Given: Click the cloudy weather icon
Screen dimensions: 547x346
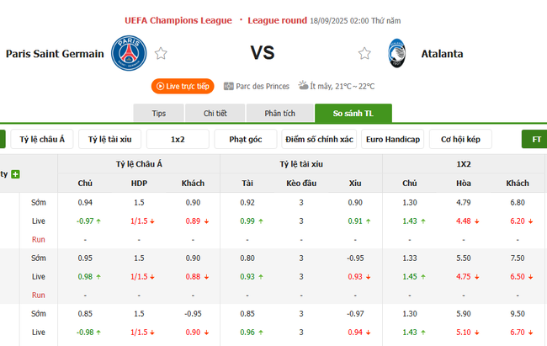Looking at the screenshot, I should click(x=303, y=86).
